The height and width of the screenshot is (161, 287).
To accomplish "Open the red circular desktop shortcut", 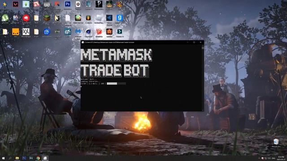I will (26, 18).
